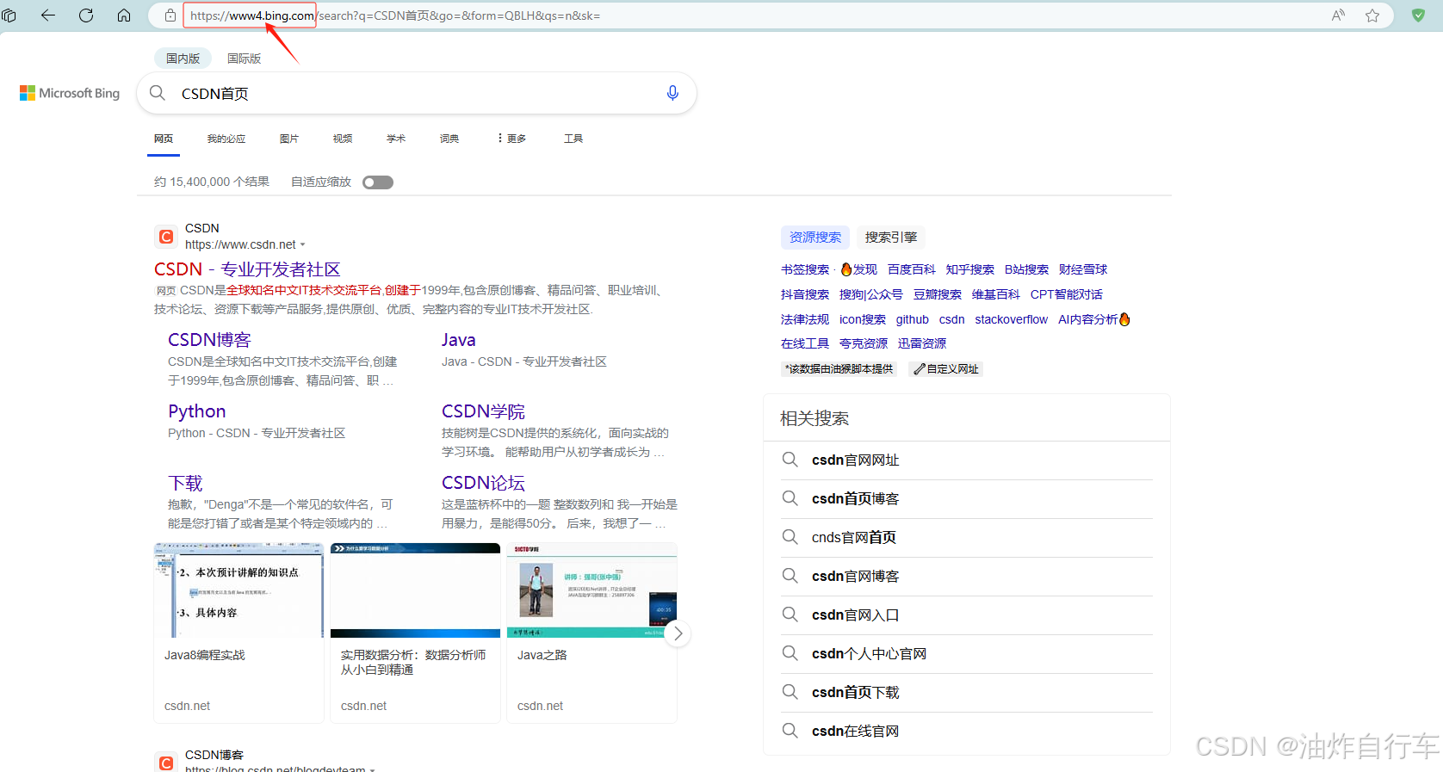Click search icon beside csdn官网网址
The height and width of the screenshot is (772, 1443).
pos(790,460)
